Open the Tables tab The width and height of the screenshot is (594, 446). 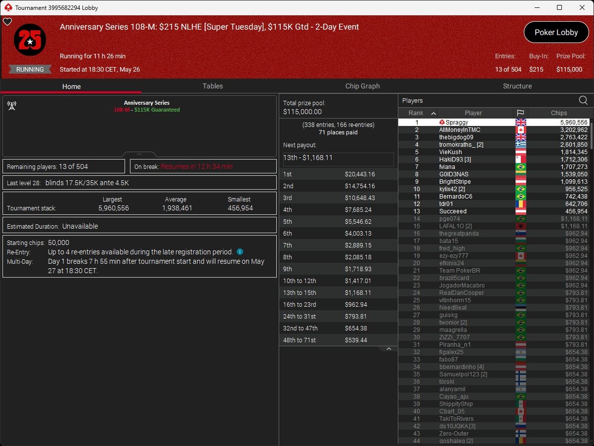coord(212,86)
